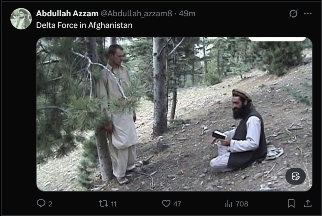Screen dimensions: 322x216
Task: Click the repost arrows icon
Action: tap(103, 203)
